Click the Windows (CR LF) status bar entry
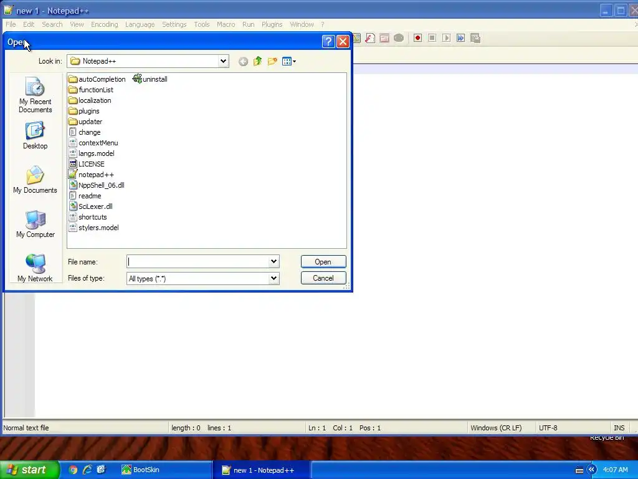The height and width of the screenshot is (479, 638). click(496, 428)
